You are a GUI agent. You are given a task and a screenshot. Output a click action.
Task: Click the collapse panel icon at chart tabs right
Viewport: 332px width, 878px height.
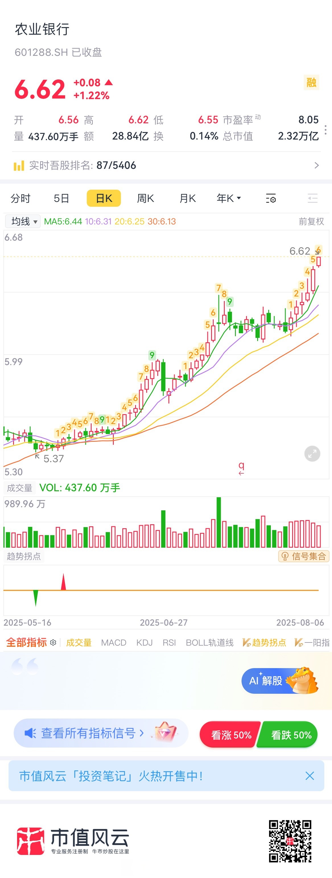[312, 198]
